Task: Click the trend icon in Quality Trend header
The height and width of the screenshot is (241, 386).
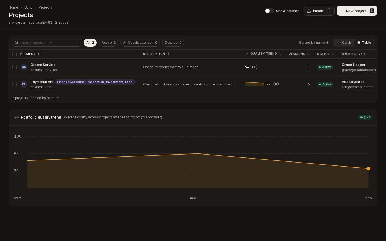Action: tap(247, 54)
